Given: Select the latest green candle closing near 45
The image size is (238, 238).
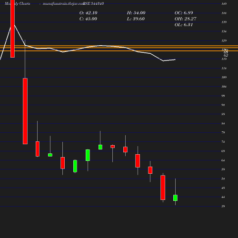Looking at the screenshot, I should [175, 198].
